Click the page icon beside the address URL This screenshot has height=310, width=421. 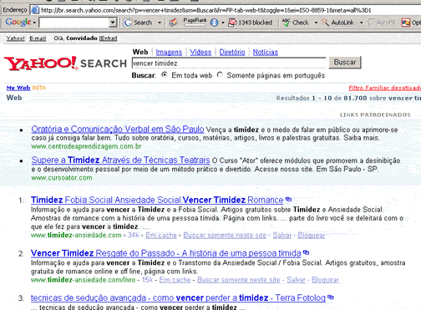pos(35,10)
